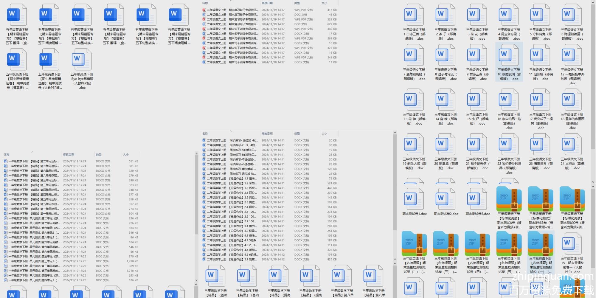Open 三年级语文下册 1 古诗三首 document

pyautogui.click(x=414, y=15)
